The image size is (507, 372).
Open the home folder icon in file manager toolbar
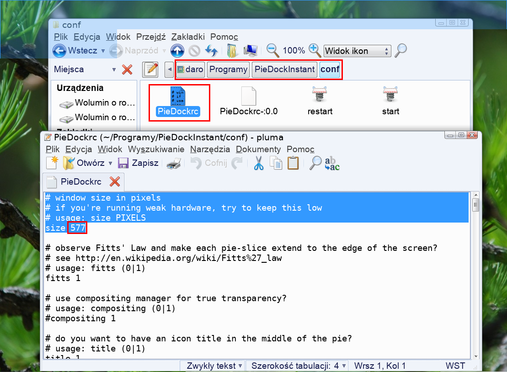point(232,51)
